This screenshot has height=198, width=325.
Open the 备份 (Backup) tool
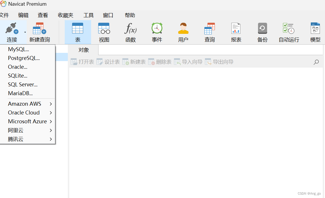pyautogui.click(x=262, y=32)
